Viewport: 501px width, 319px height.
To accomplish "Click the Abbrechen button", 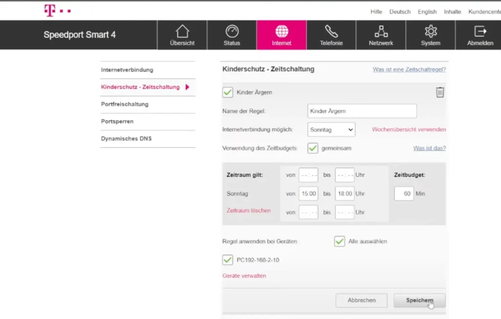I will 362,300.
